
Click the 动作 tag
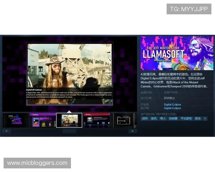[x=145, y=119]
